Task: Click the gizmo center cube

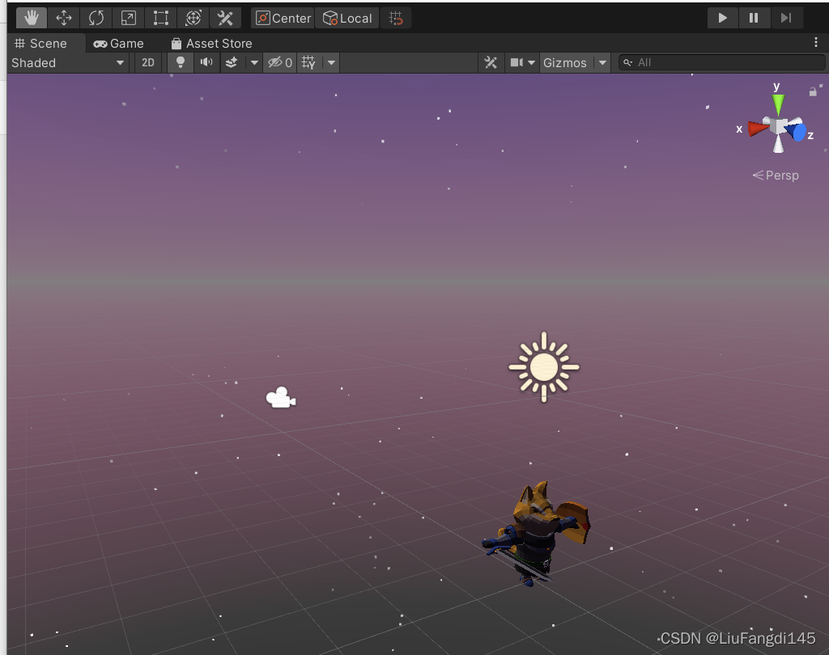Action: (x=779, y=126)
